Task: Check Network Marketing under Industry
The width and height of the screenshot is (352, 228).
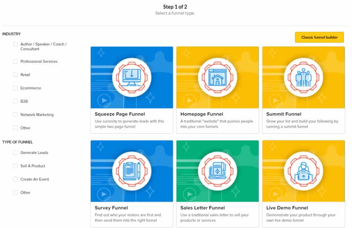Action: [15, 115]
